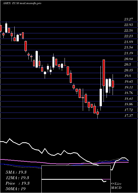138x193 pixels.
Task: Click the 23.27 price axis label
Action: [129, 19]
